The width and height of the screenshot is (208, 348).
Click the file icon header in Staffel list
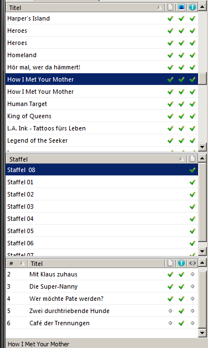point(193,159)
